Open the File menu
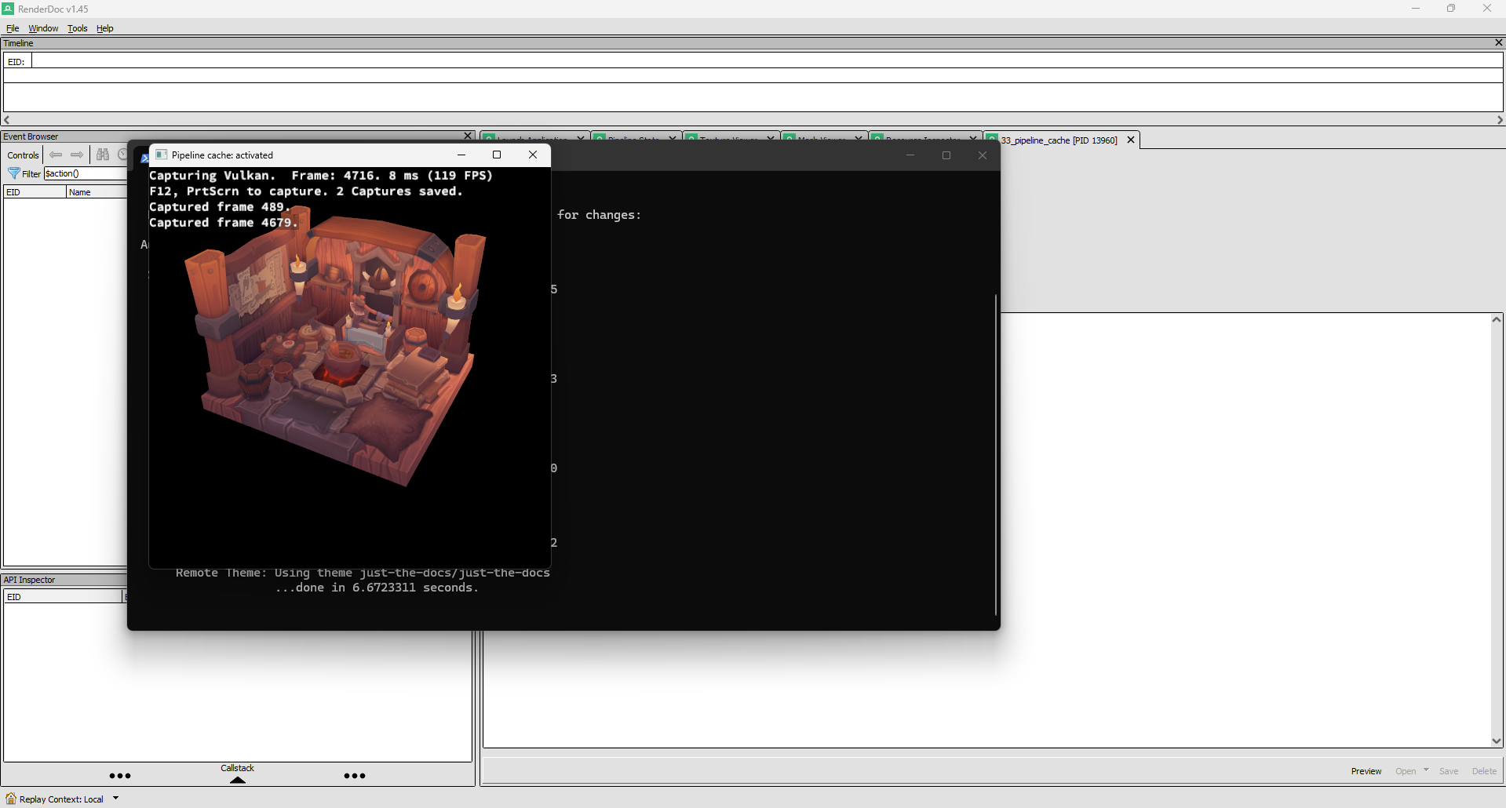This screenshot has height=808, width=1506. (13, 28)
